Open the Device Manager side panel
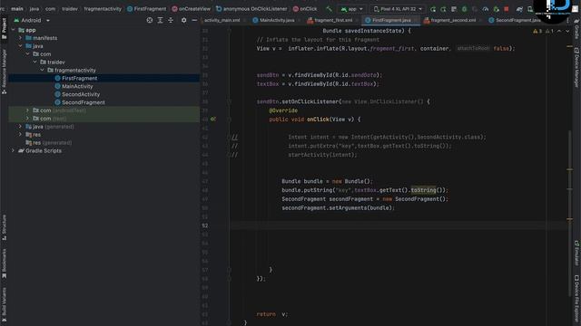The image size is (581, 326). point(576,68)
